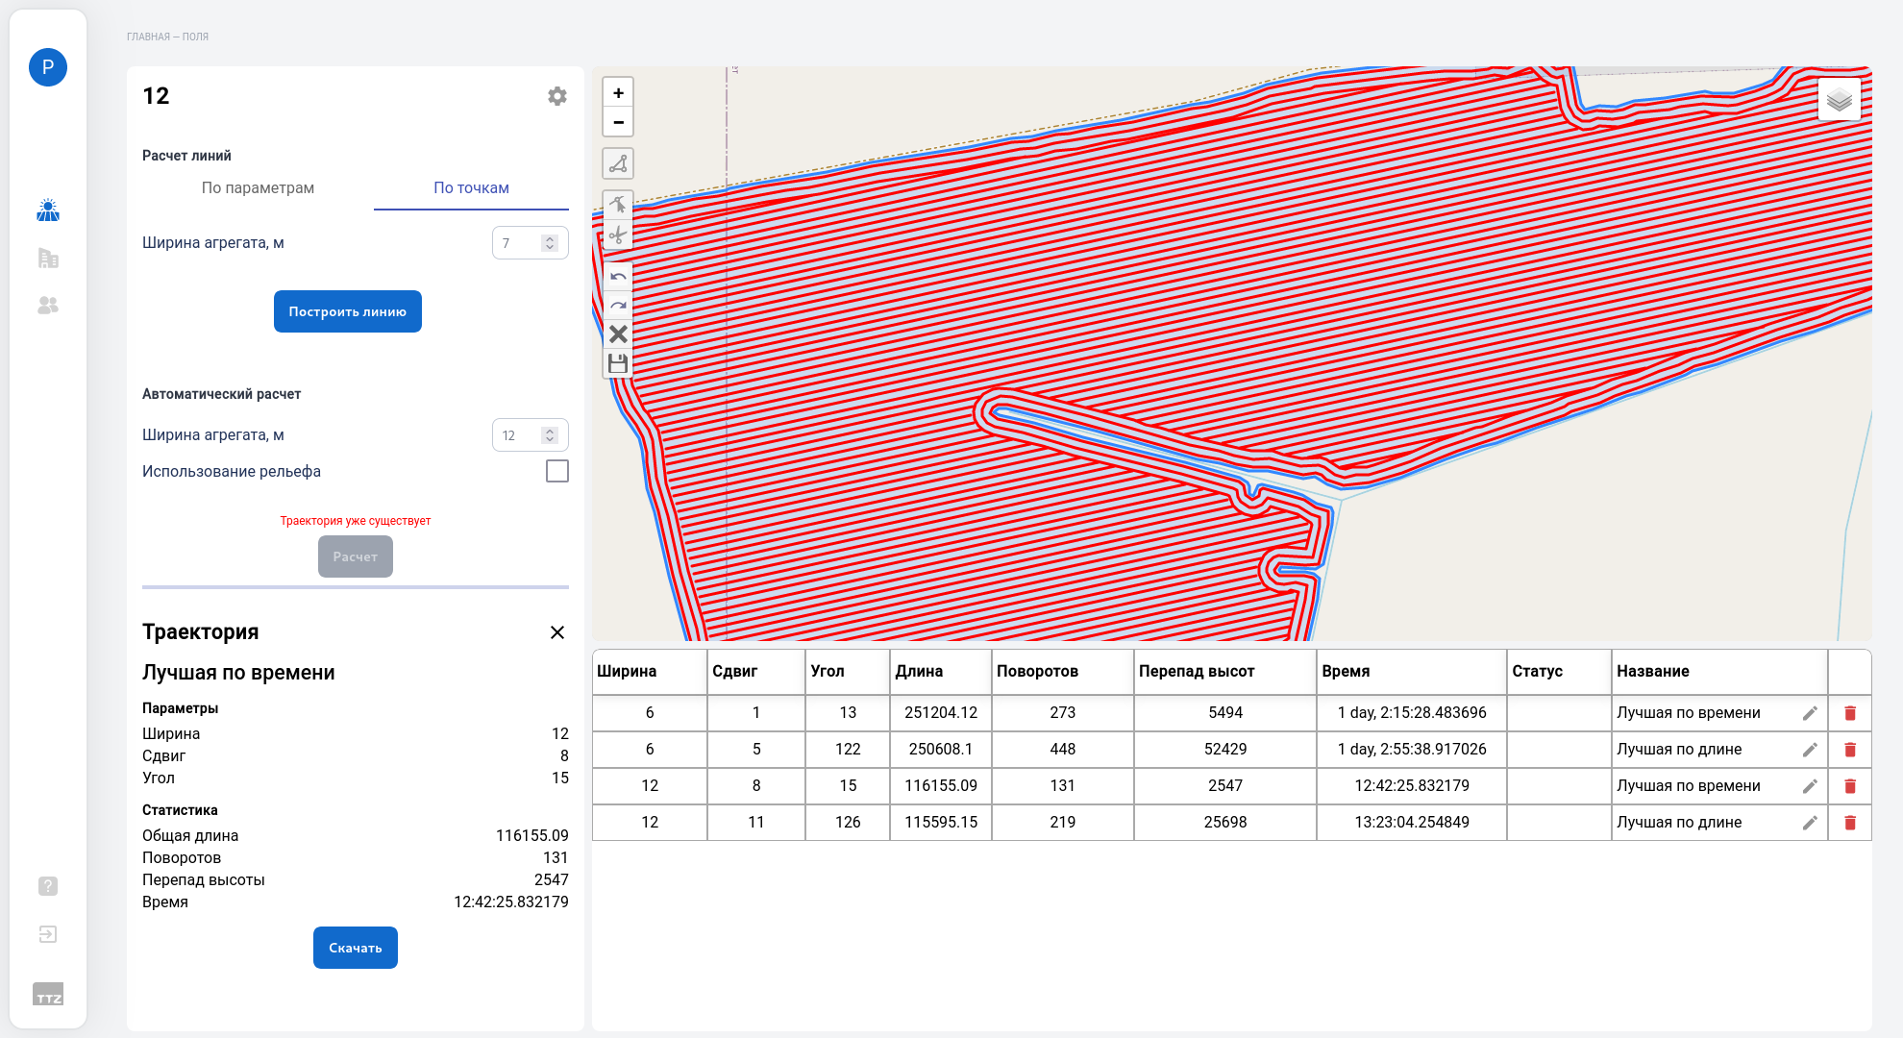Edit name of the width 6 Лучшая по длине row
Viewport: 1903px width, 1038px height.
[x=1810, y=750]
